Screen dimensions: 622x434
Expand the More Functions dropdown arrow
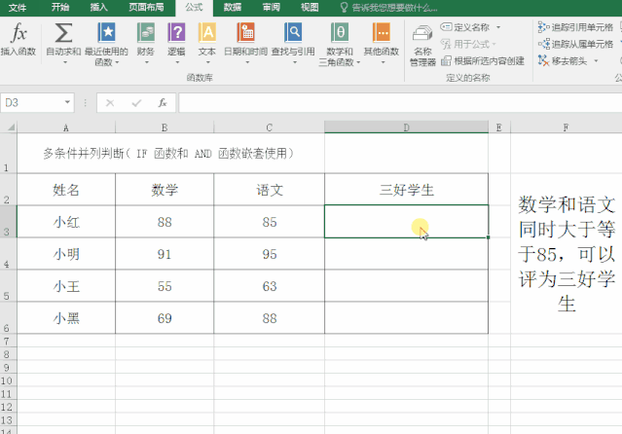tap(383, 62)
